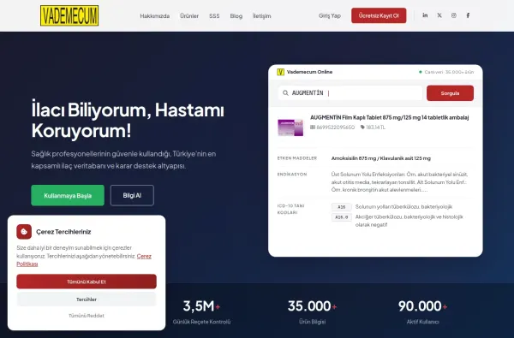This screenshot has width=514, height=338.
Task: Open cookie Tercihler button
Action: pyautogui.click(x=87, y=299)
